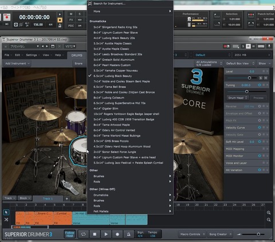Click the search magnifier icon in menu
Viewport: 275px width, 242px height.
90,3
